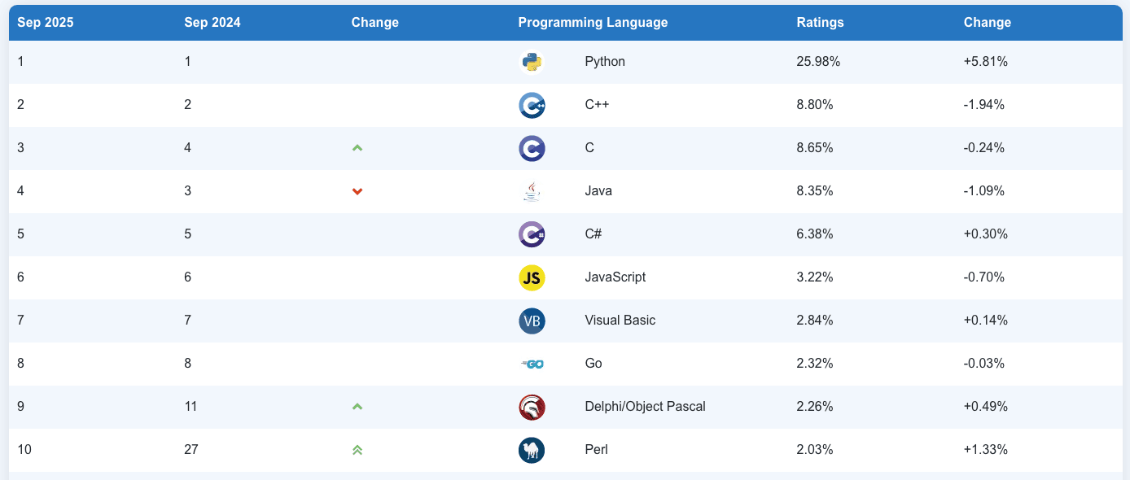This screenshot has height=480, width=1130.
Task: Click the green up arrow in C row
Action: pos(357,148)
